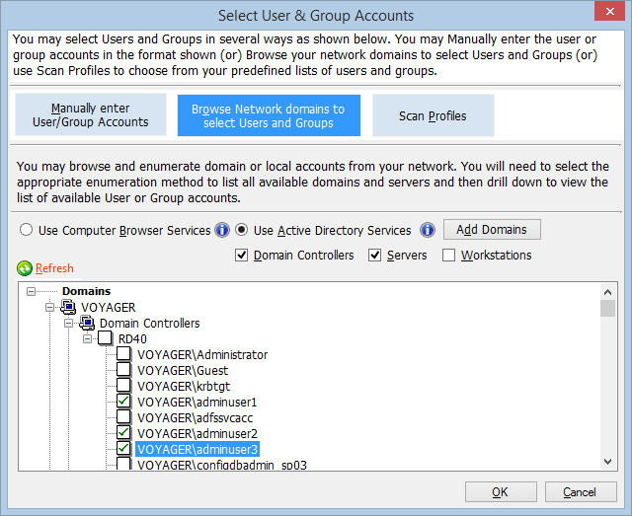The width and height of the screenshot is (632, 516).
Task: Click the Domain Controllers network icon
Action: click(x=87, y=323)
